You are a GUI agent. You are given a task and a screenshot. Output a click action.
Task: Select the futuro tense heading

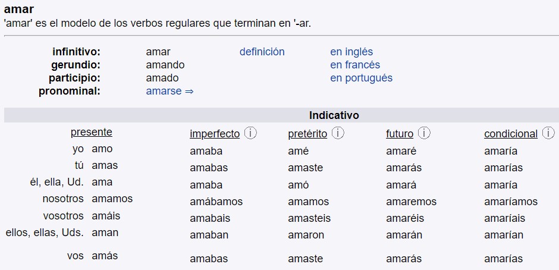(x=400, y=134)
